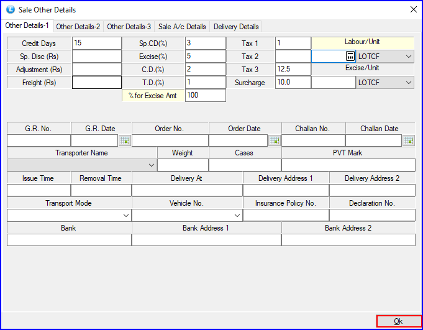
Task: Click Excise/Unit amount input field
Action: pyautogui.click(x=334, y=82)
